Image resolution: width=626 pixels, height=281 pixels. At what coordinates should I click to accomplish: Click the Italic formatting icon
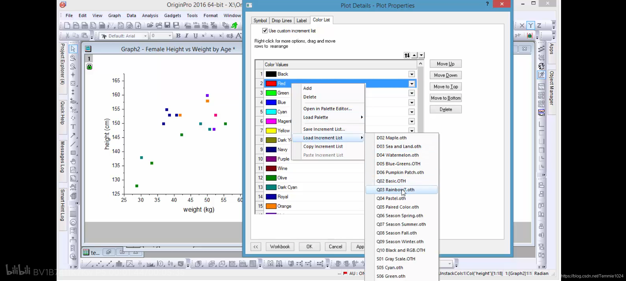[x=186, y=36]
